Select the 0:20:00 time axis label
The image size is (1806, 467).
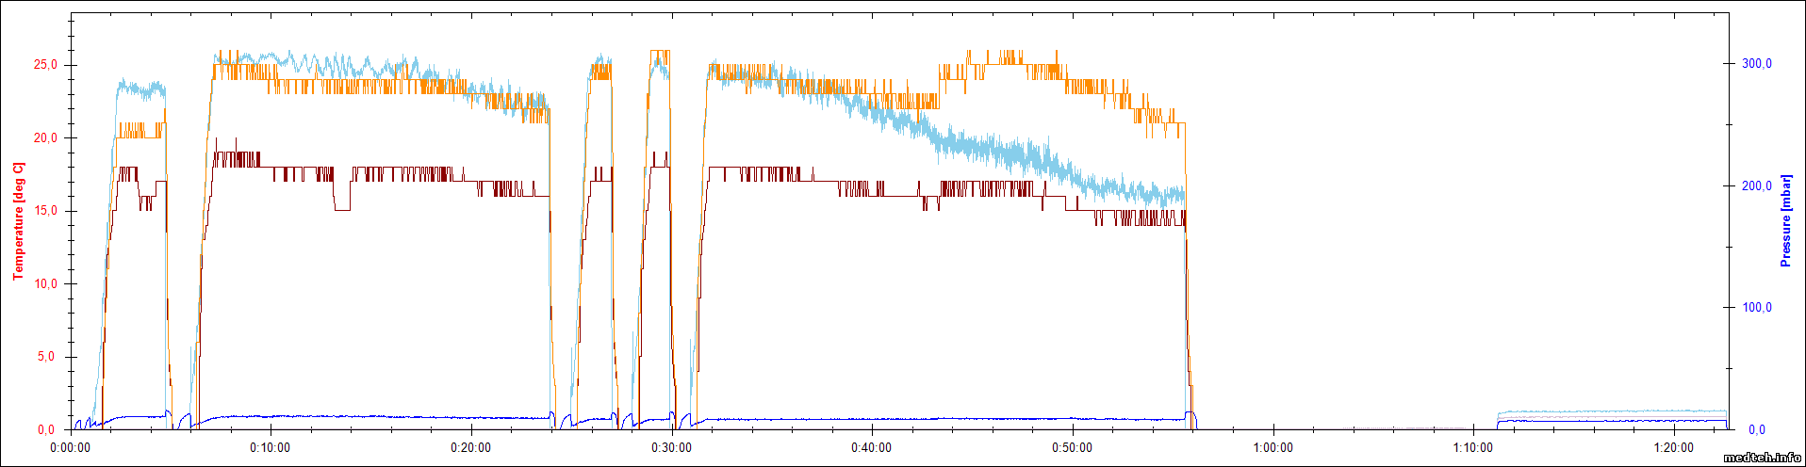[x=470, y=448]
